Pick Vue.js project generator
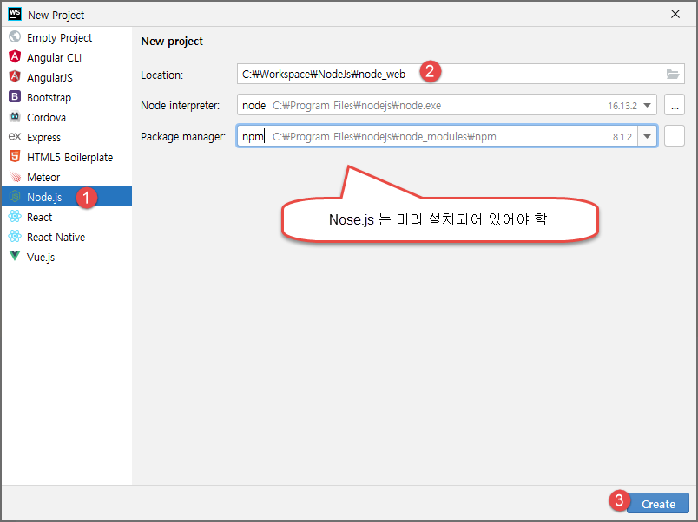698x522 pixels. 67,257
